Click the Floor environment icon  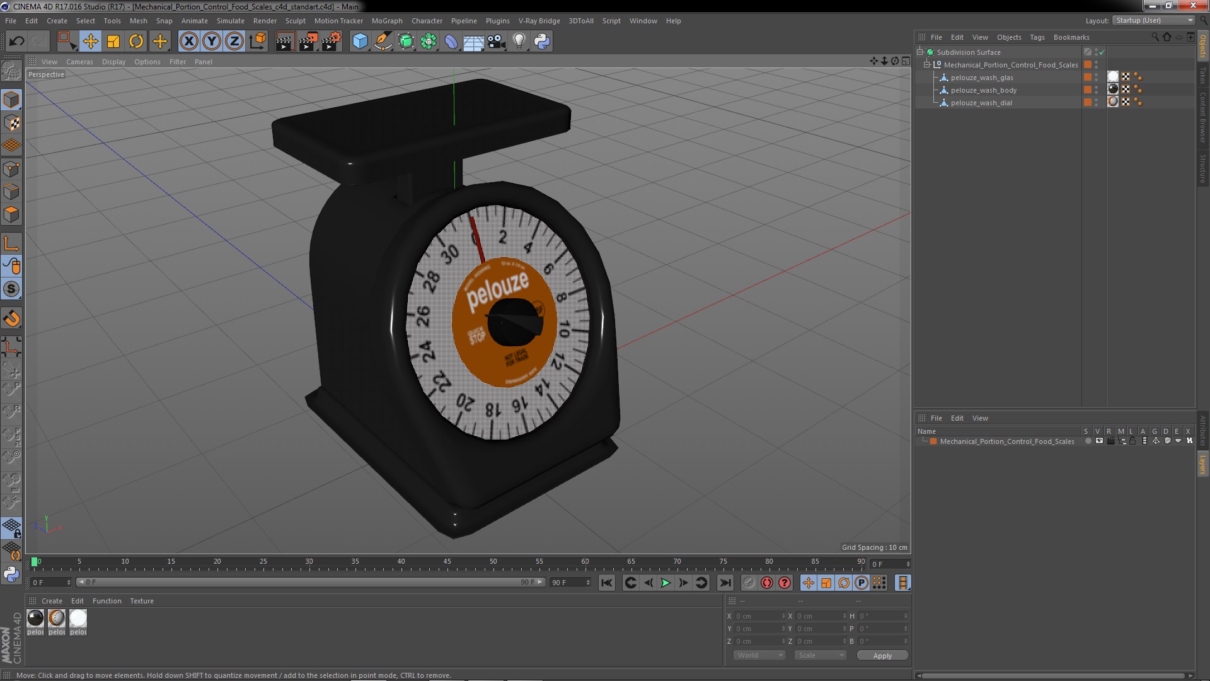[473, 42]
